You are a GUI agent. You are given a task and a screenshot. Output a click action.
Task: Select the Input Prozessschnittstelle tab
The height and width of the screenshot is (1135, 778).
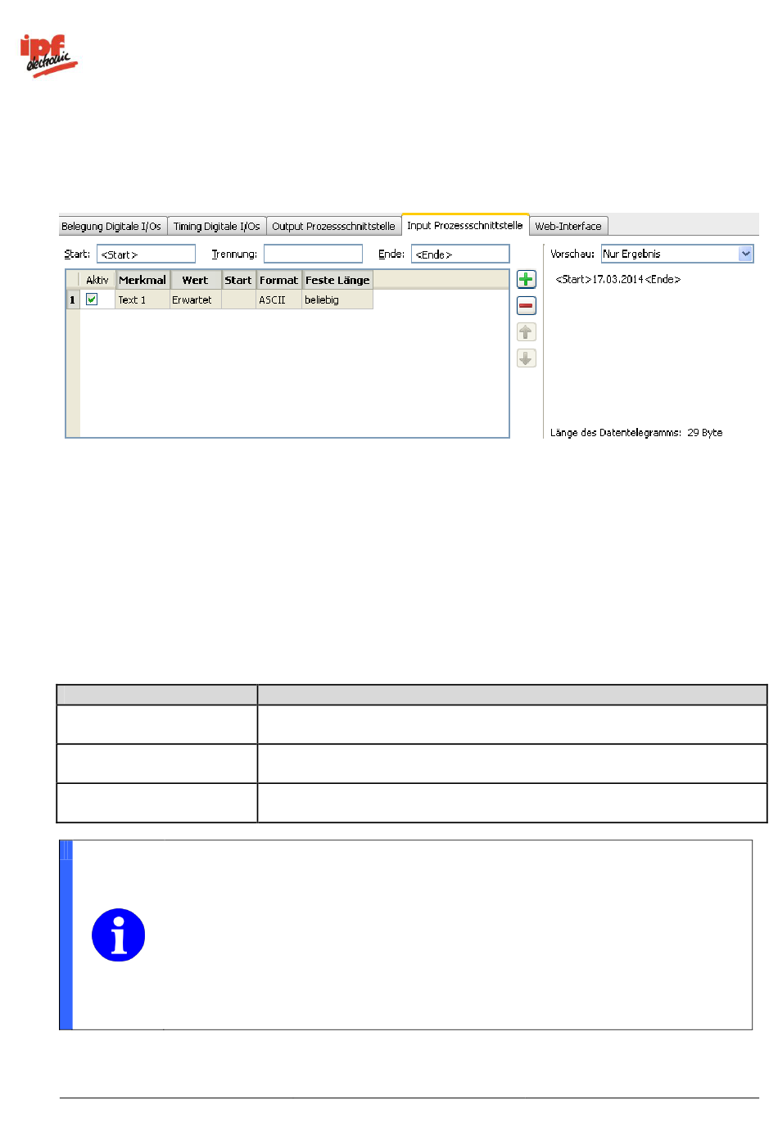465,225
